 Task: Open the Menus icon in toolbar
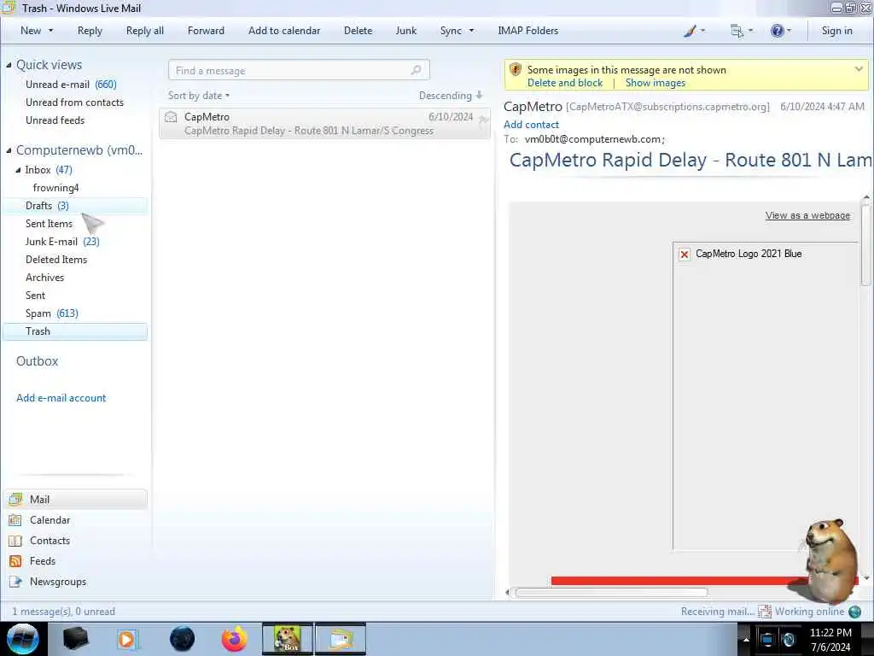pos(737,31)
